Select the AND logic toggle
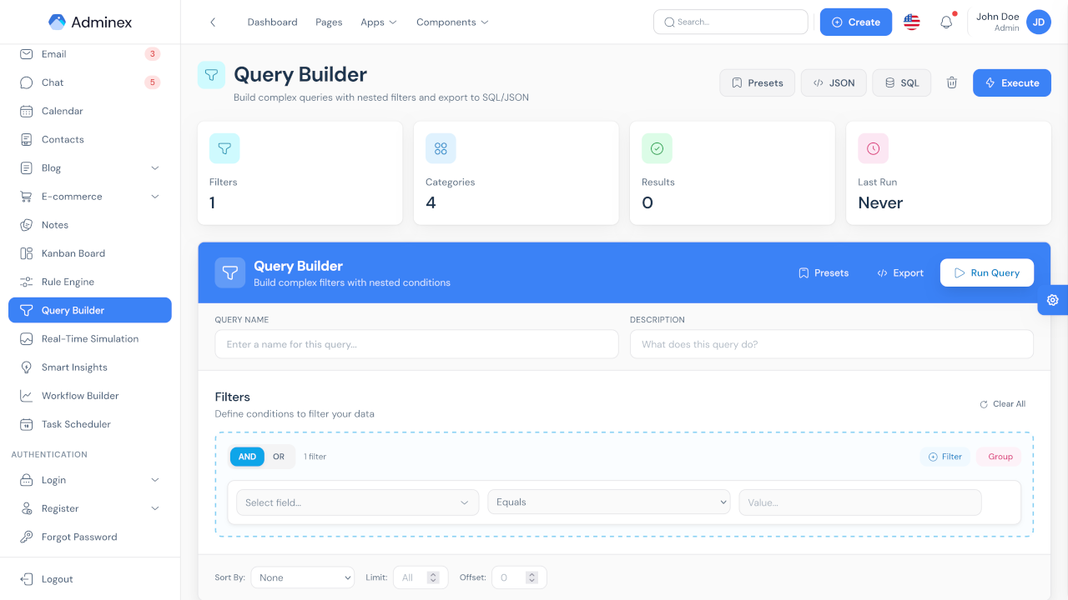The width and height of the screenshot is (1068, 600). (x=247, y=457)
